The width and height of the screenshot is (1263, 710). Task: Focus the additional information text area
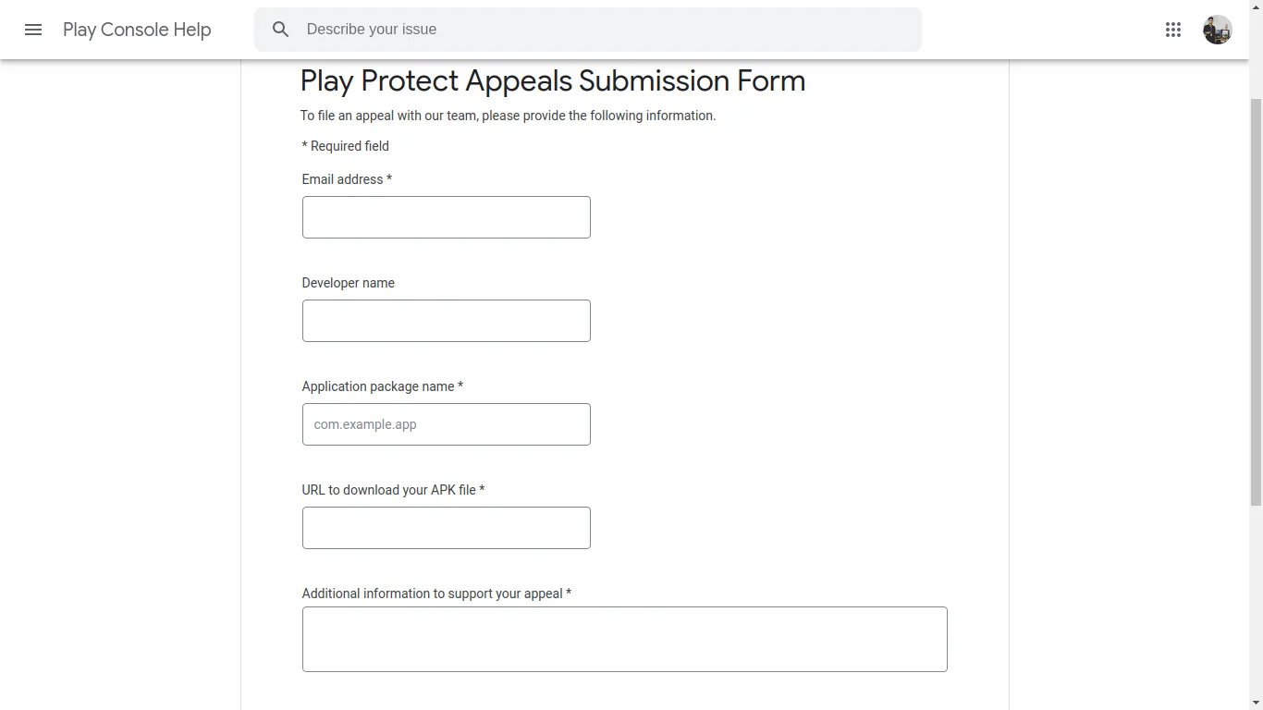624,639
